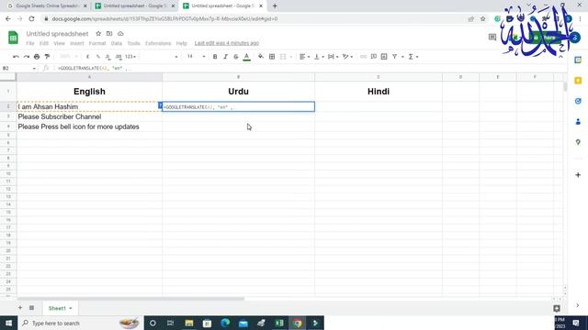
Task: Insert a comment from toolbar
Action: (x=374, y=57)
